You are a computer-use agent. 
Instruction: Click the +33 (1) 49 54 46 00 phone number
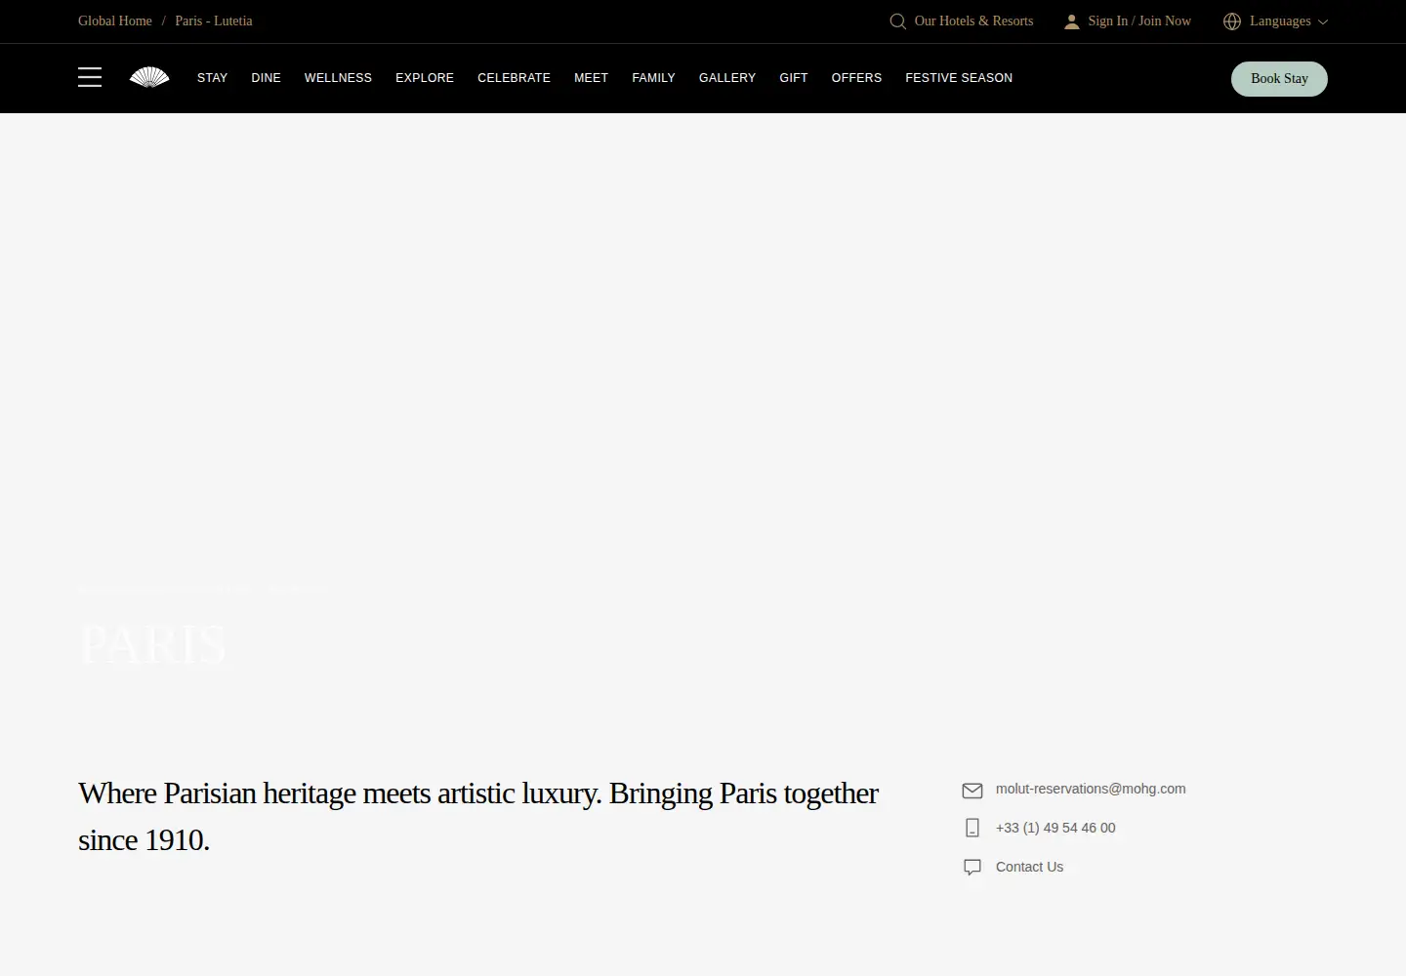coord(1055,828)
